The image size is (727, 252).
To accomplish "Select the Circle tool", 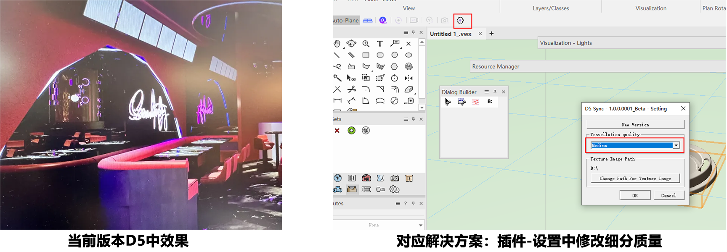I will tap(395, 55).
